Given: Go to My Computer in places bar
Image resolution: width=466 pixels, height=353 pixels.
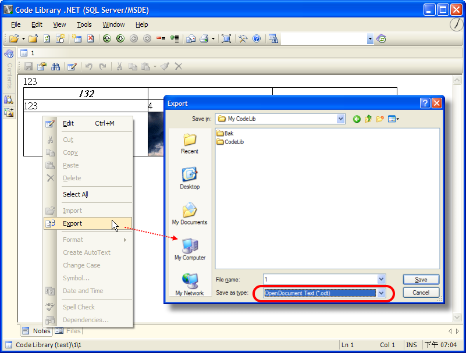Looking at the screenshot, I should tap(190, 249).
